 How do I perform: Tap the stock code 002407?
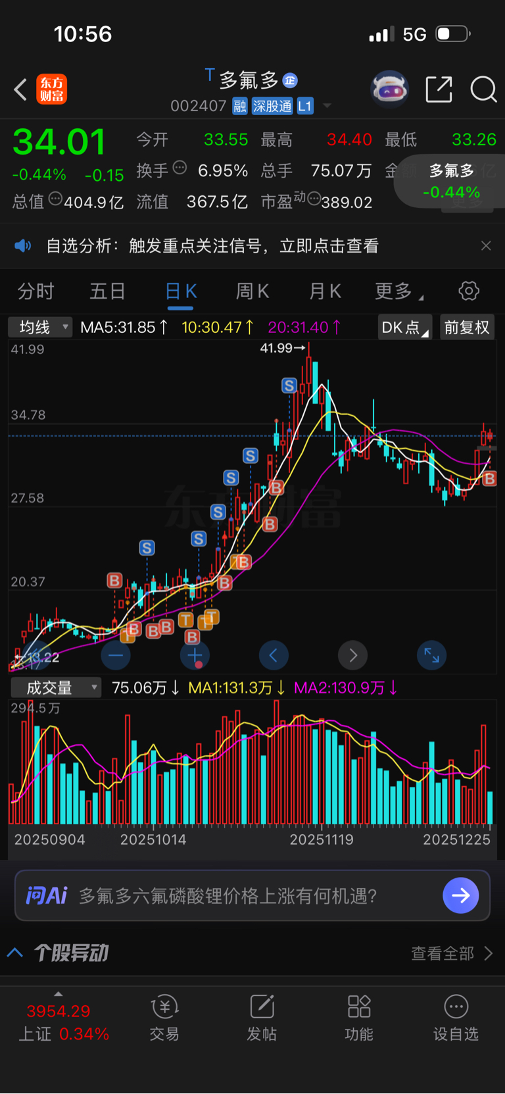click(x=199, y=106)
